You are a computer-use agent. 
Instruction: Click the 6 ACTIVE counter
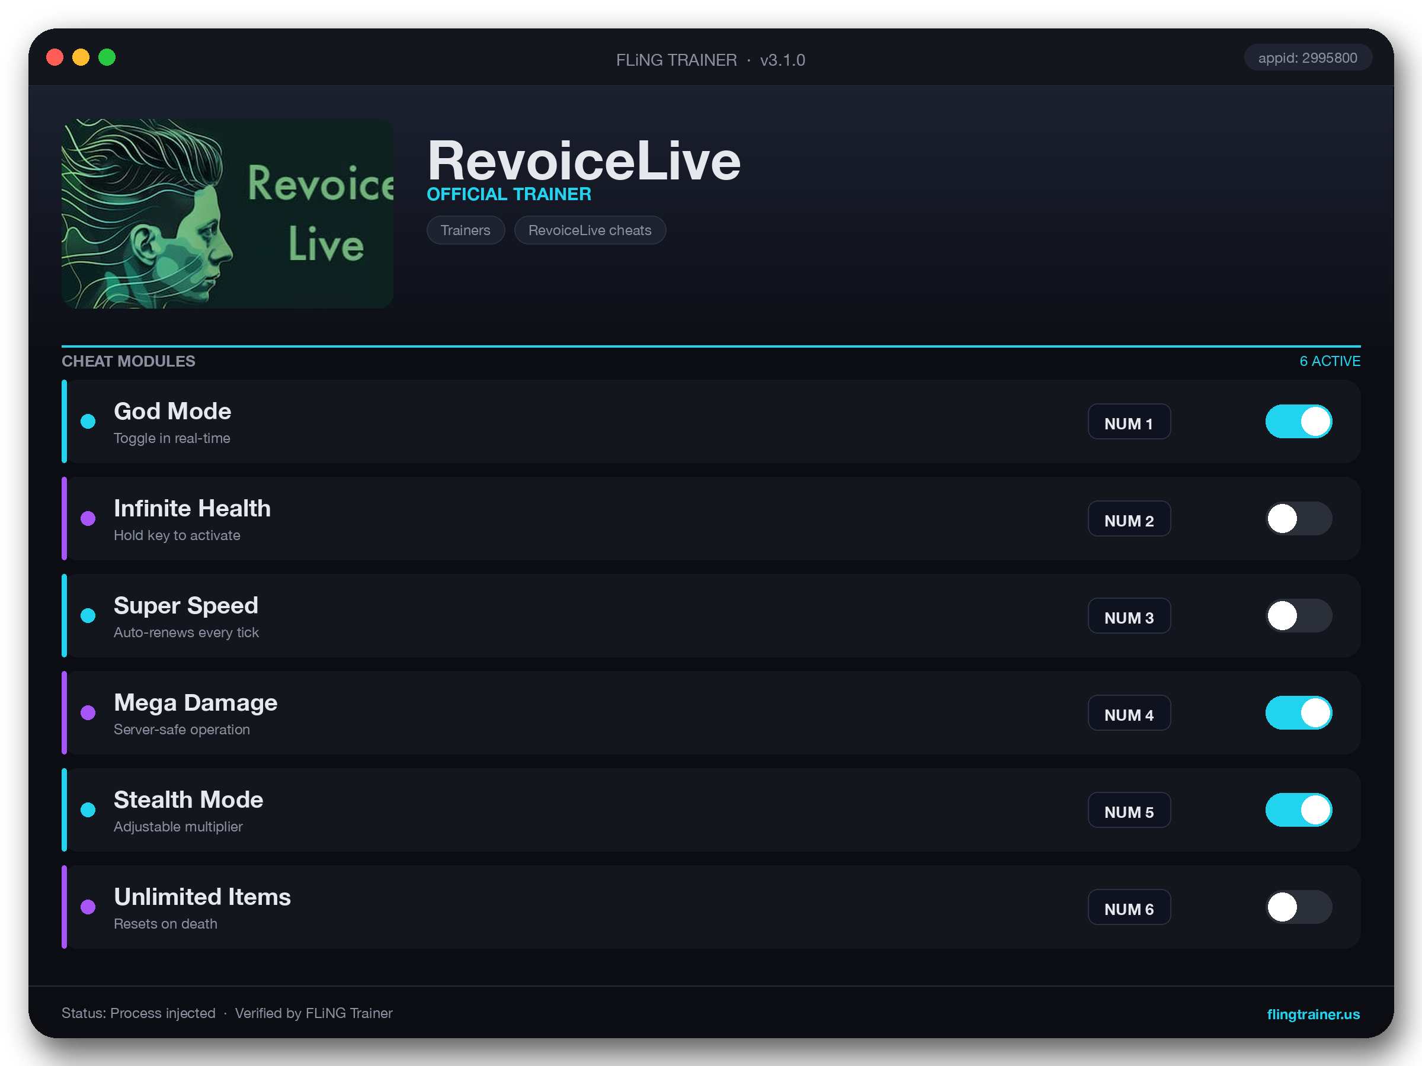(x=1330, y=361)
